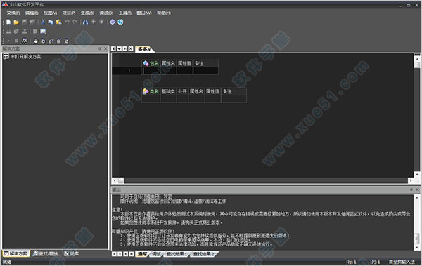The height and width of the screenshot is (266, 422).
Task: Click the 类名 header cell
Action: coord(151,92)
